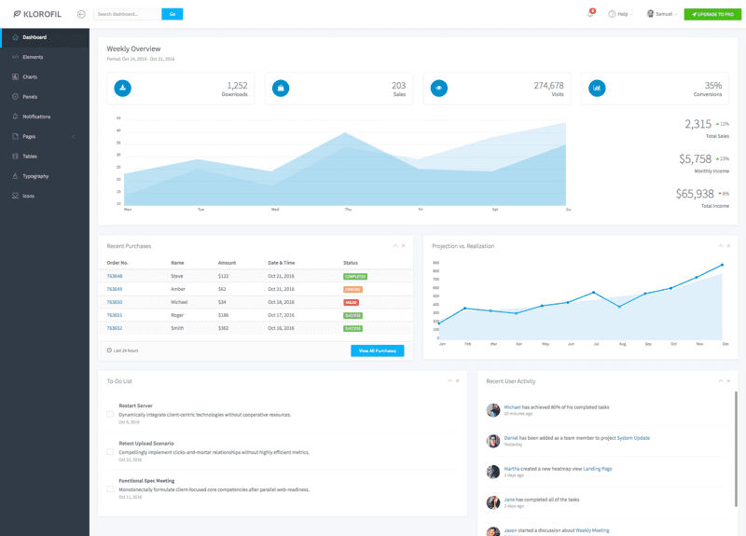This screenshot has width=746, height=536.
Task: Focus the Search dashboard input field
Action: (x=127, y=15)
